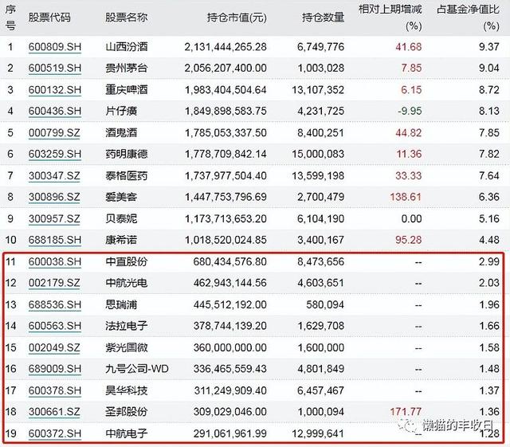Open stock code link 600519.SH
Viewport: 510px width, 447px height.
click(55, 69)
